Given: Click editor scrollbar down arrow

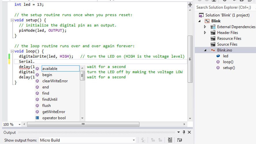Looking at the screenshot, I should tap(190, 118).
